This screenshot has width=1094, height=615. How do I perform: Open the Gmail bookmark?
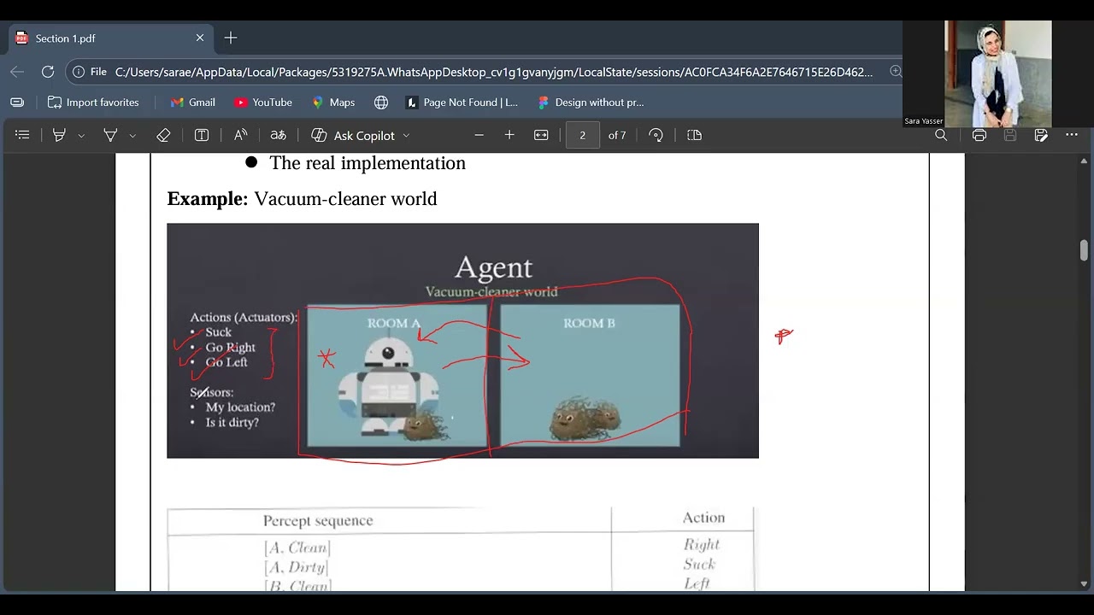tap(193, 102)
